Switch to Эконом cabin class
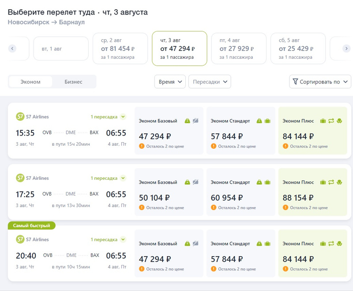Image resolution: width=353 pixels, height=291 pixels. (30, 82)
